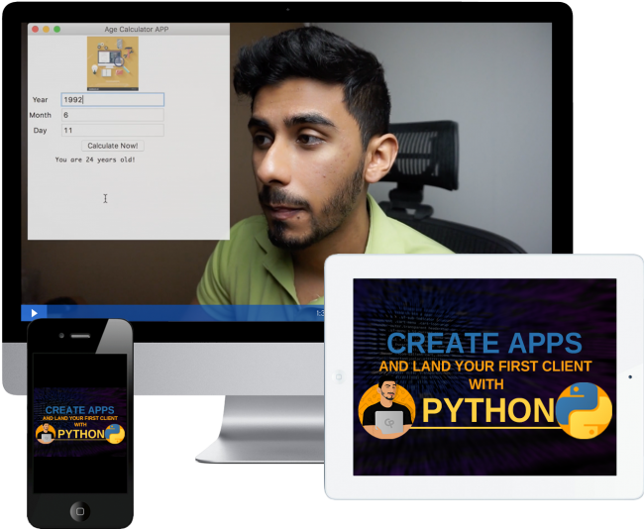Screen dimensions: 644x529
Task: Click the Age Calculator APP window title
Action: click(137, 29)
